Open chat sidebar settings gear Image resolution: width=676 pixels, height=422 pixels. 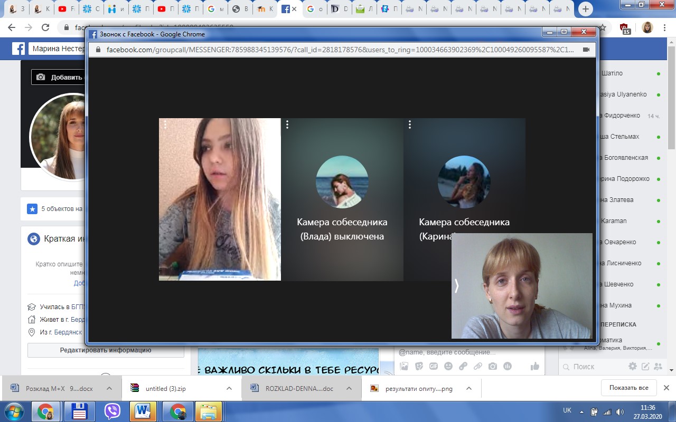[632, 366]
